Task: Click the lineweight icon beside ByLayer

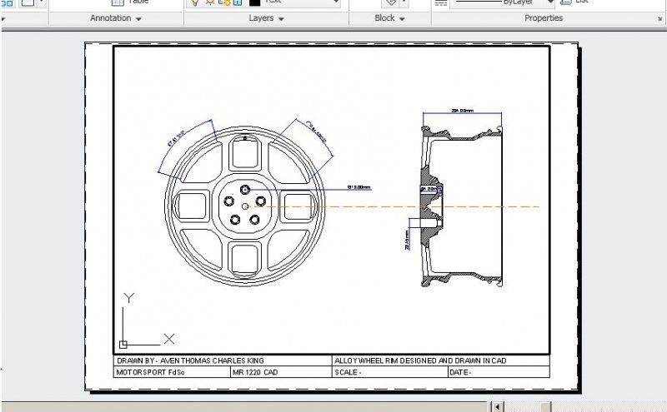Action: tap(441, 3)
